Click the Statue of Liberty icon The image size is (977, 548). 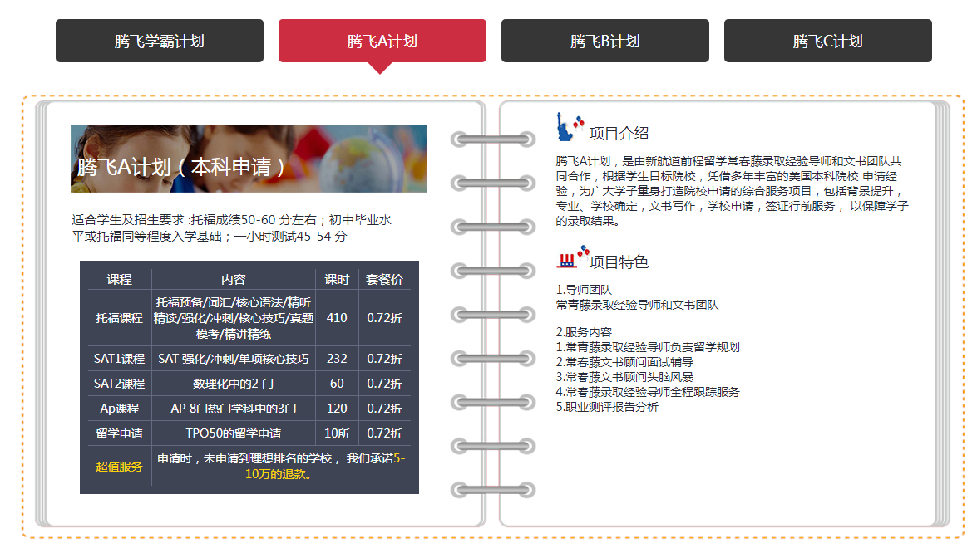click(x=565, y=128)
